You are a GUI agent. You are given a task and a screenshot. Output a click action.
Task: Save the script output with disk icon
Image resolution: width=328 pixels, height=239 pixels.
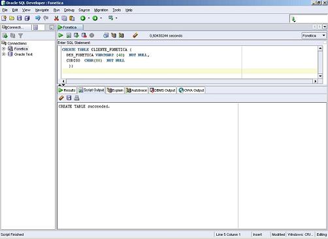click(69, 98)
